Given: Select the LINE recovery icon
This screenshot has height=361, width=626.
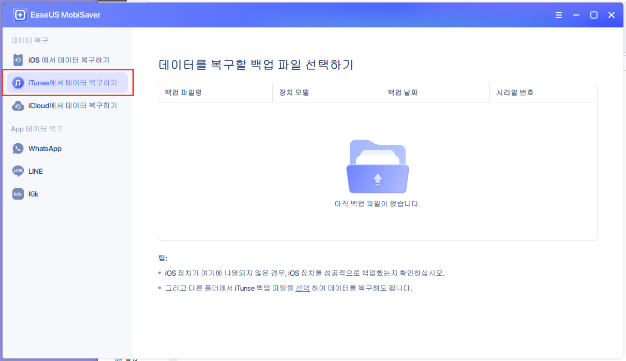Looking at the screenshot, I should 18,171.
